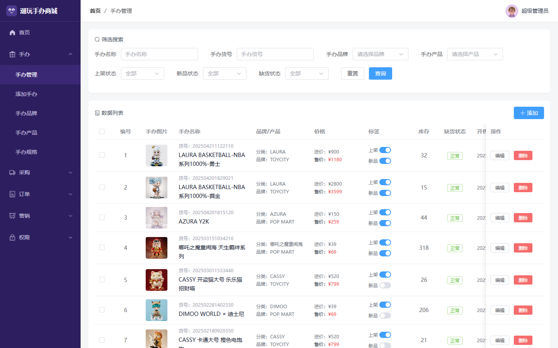Click the 超级管理员 avatar picture
Viewport: 558px width, 348px height.
point(511,11)
